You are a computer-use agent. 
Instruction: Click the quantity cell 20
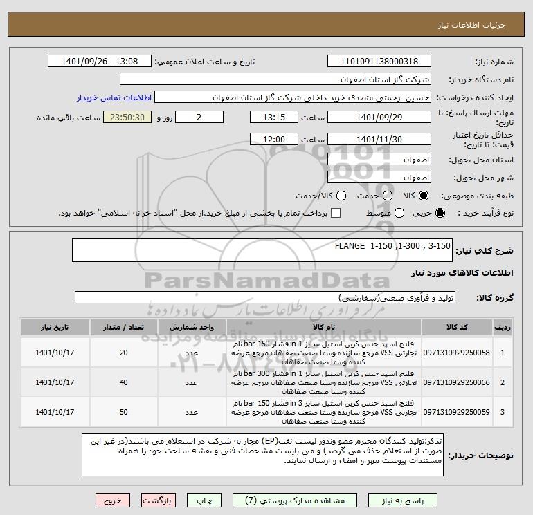click(123, 353)
